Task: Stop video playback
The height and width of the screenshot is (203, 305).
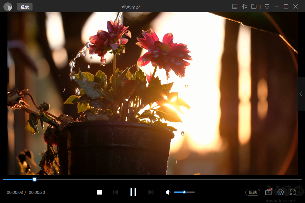Action: pos(99,192)
